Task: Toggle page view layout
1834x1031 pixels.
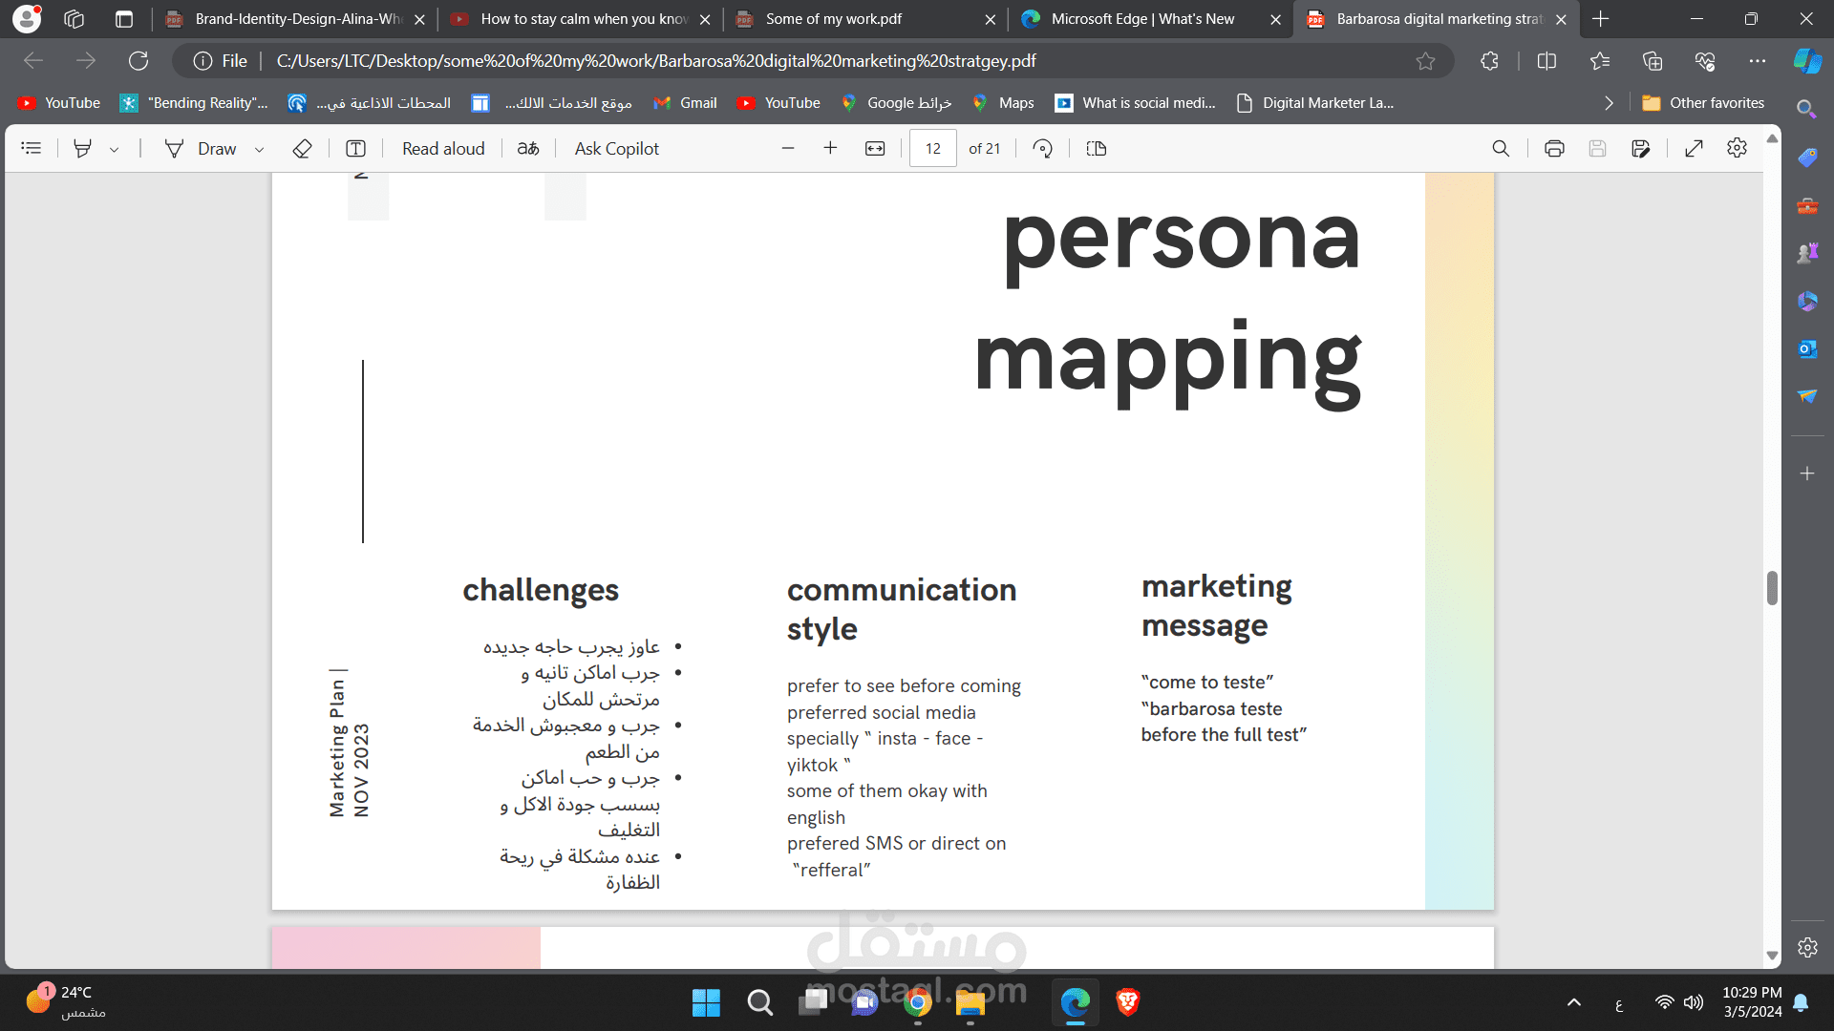Action: (1097, 148)
